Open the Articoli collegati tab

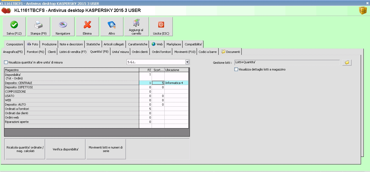(x=114, y=44)
